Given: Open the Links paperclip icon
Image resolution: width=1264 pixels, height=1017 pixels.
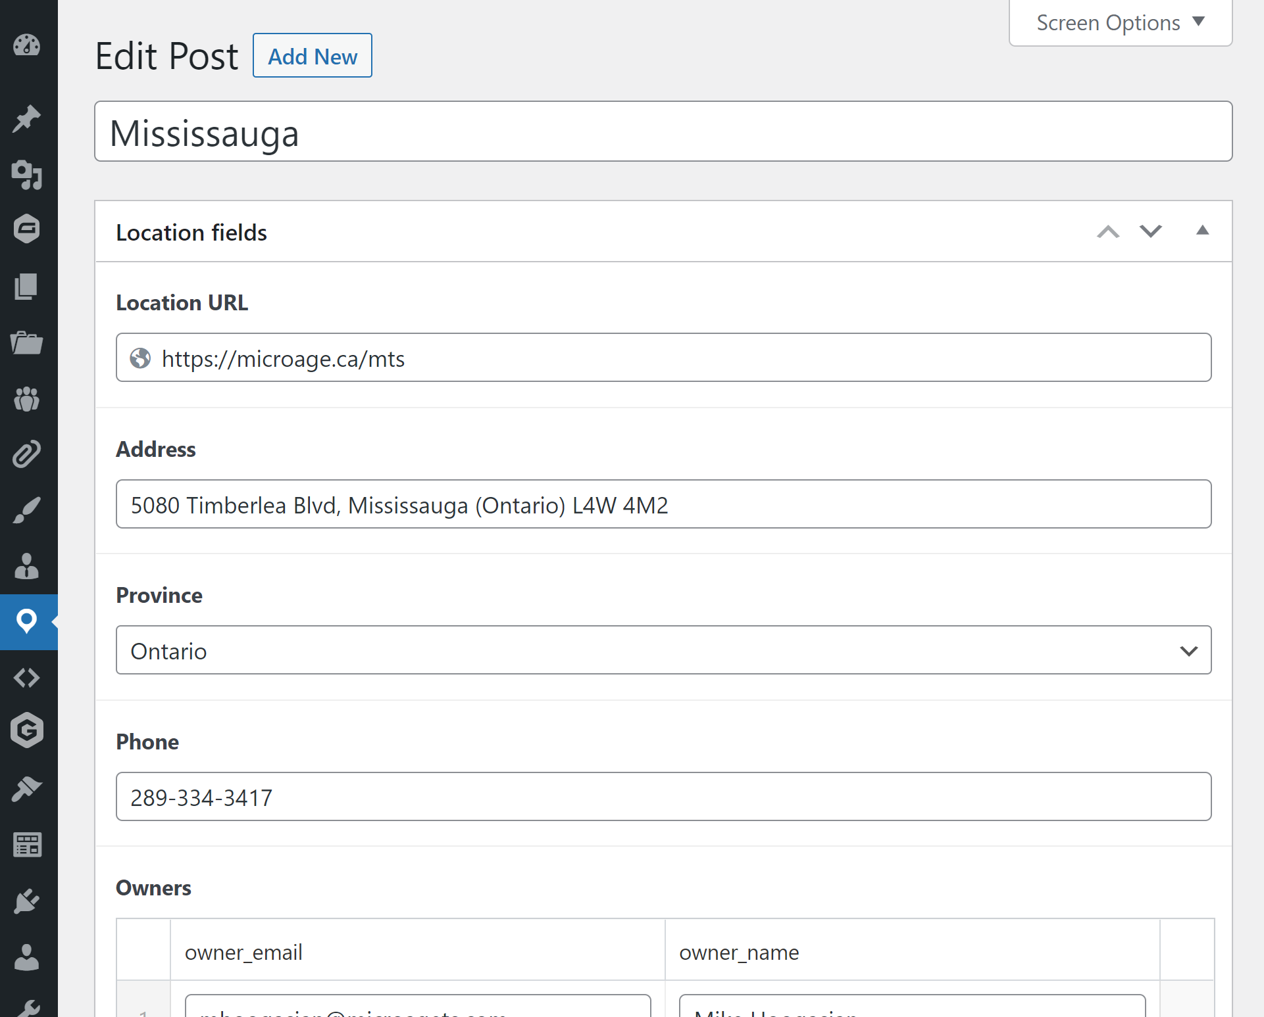Looking at the screenshot, I should (x=28, y=454).
